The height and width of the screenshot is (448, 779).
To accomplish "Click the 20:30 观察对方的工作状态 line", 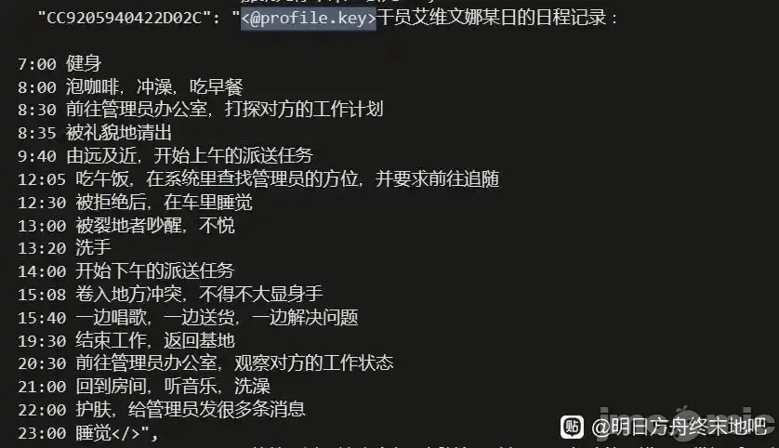I will tap(205, 363).
